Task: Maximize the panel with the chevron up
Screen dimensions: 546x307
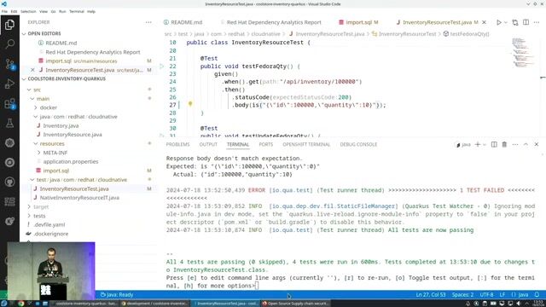Action: [526, 144]
